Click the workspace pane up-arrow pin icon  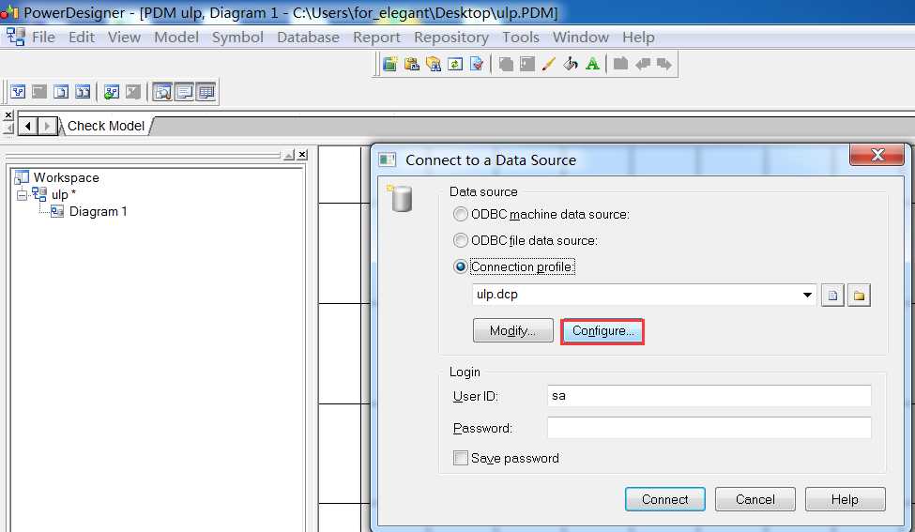[289, 155]
